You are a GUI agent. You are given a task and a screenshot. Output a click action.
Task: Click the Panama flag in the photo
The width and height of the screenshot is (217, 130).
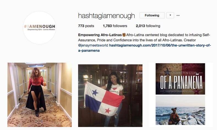104,99
